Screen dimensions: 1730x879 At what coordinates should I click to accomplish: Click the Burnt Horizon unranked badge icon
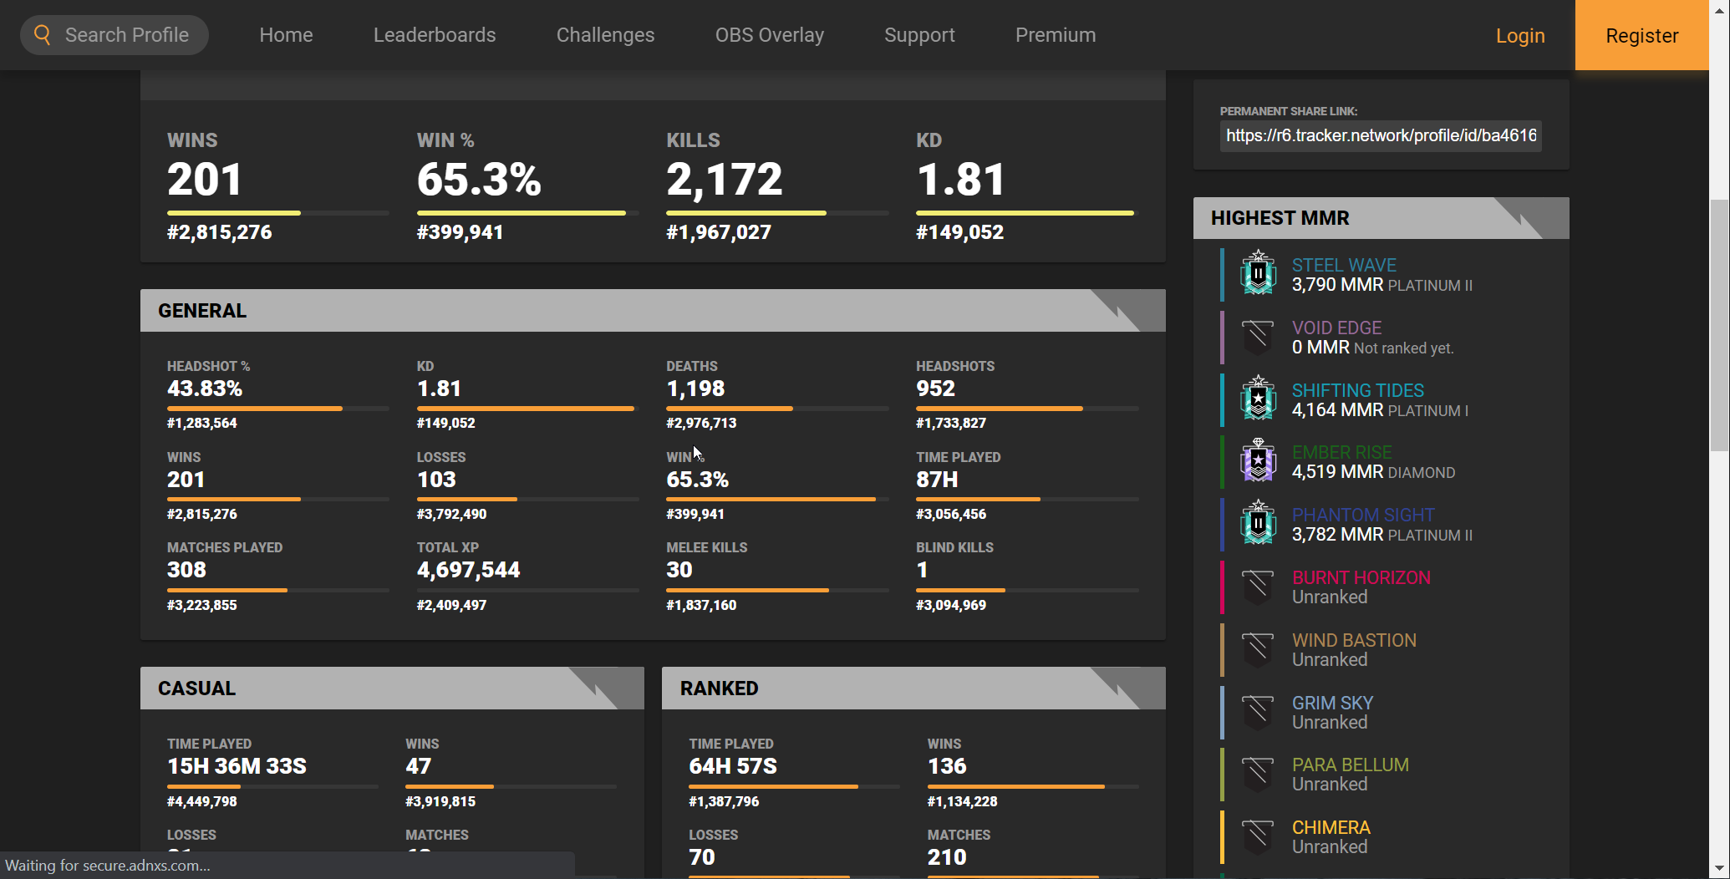pyautogui.click(x=1258, y=587)
